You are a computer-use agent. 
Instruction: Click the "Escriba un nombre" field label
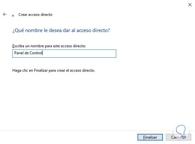(x=49, y=46)
